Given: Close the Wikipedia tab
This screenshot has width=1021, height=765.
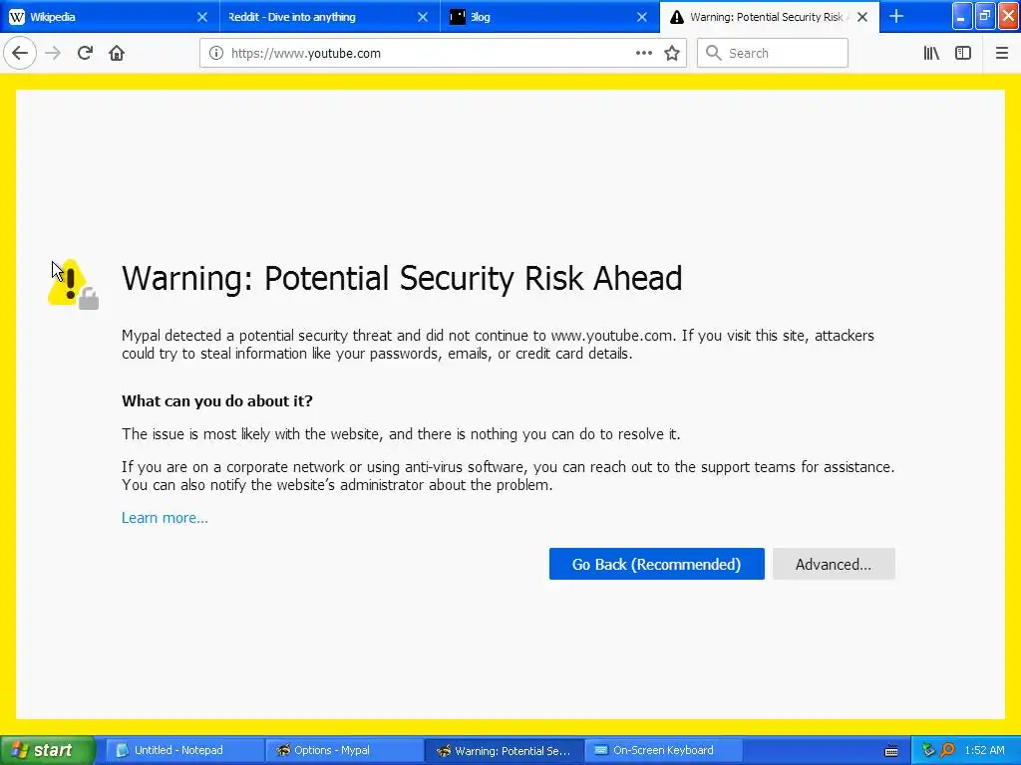Looking at the screenshot, I should coord(202,17).
